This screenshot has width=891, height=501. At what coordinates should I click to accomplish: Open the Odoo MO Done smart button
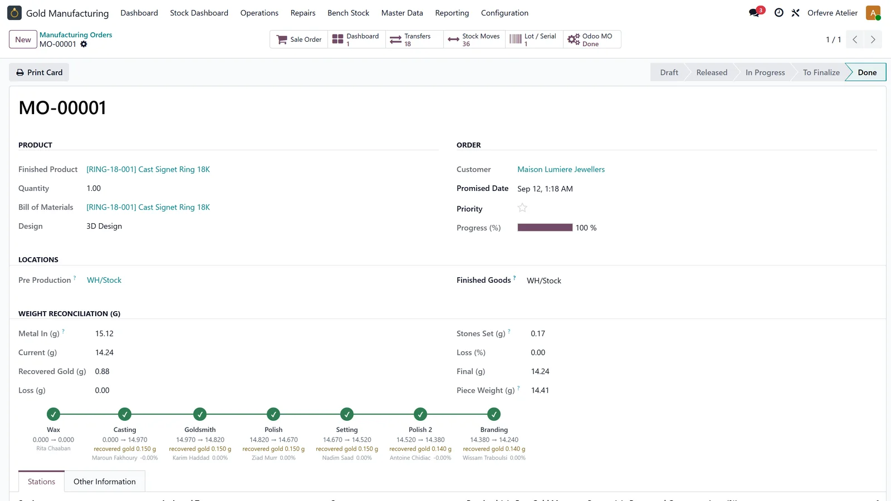592,40
